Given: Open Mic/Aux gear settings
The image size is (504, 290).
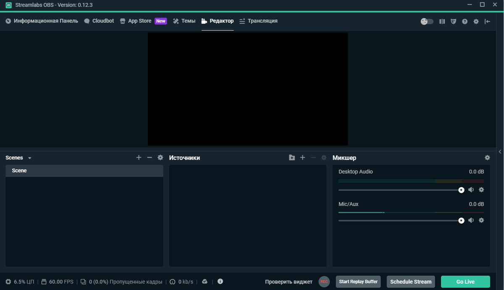Looking at the screenshot, I should [x=481, y=220].
